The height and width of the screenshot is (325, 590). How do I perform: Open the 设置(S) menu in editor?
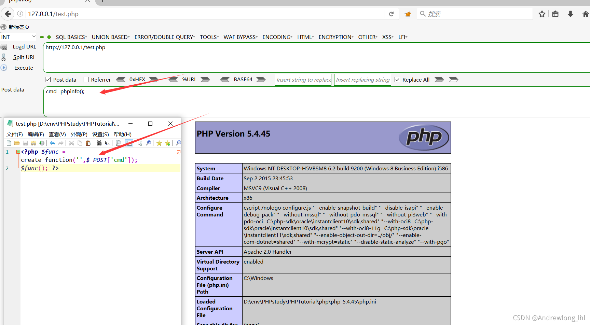point(100,134)
